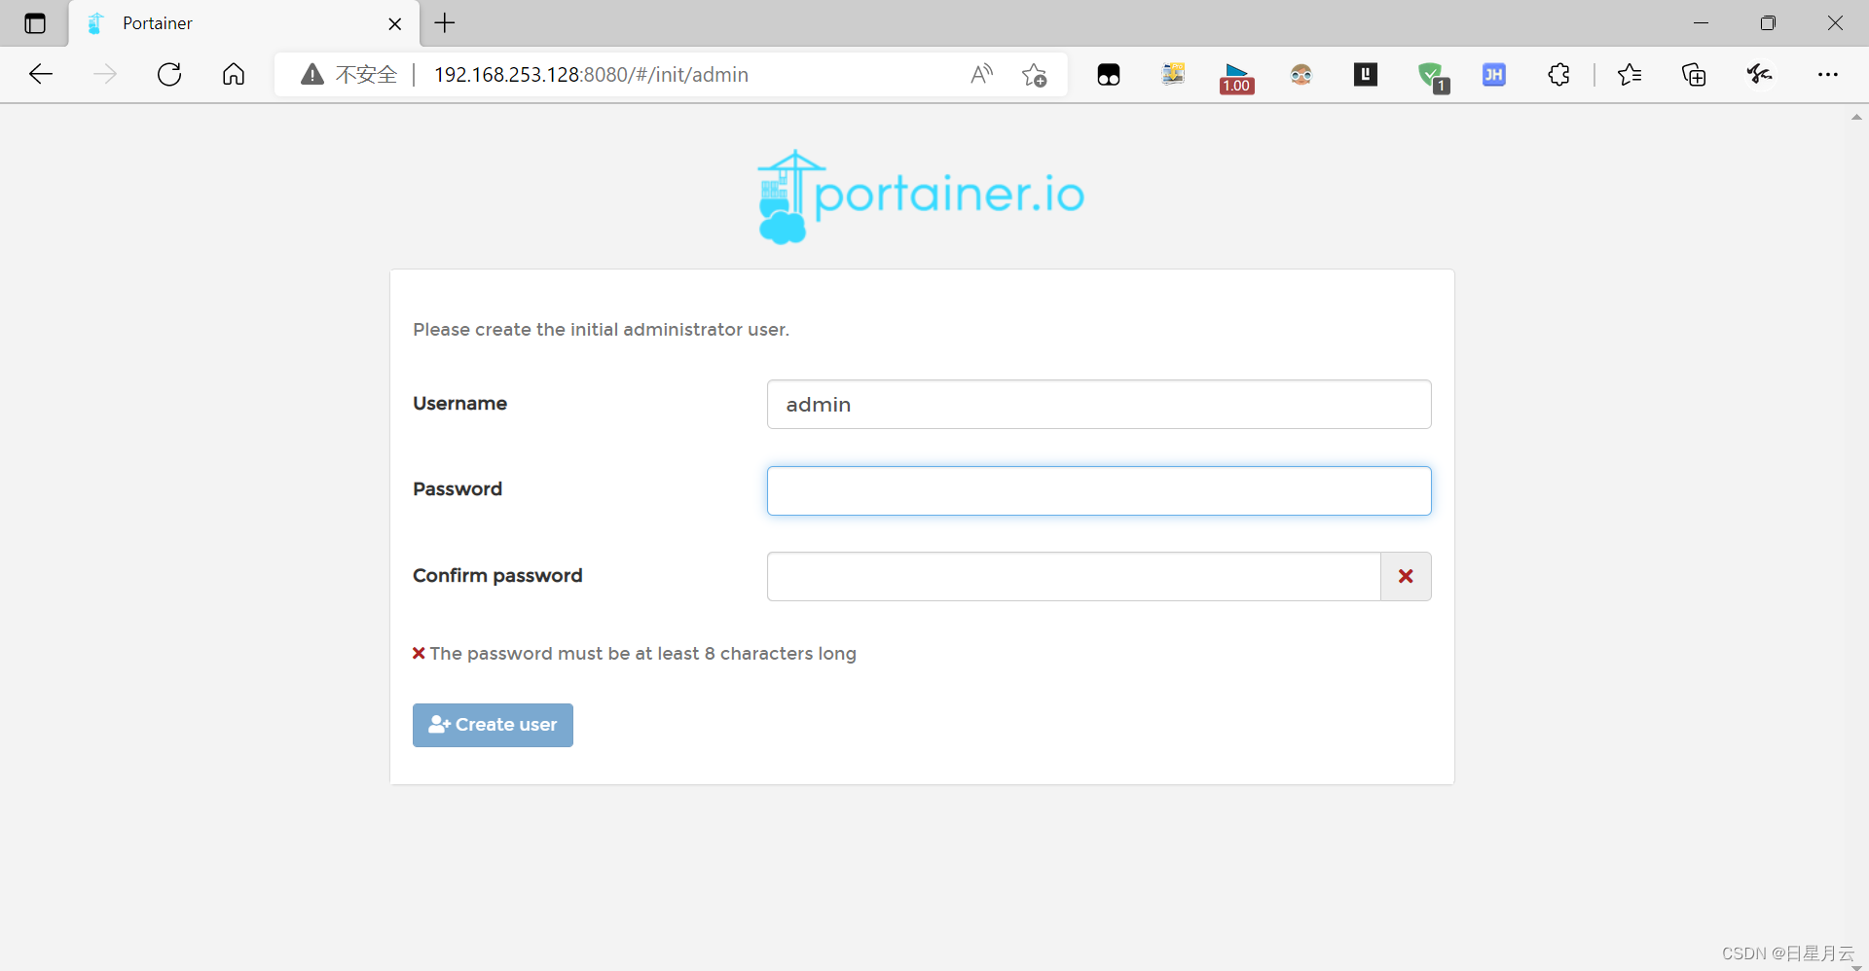This screenshot has width=1869, height=971.
Task: Click the Create user button
Action: coord(492,725)
